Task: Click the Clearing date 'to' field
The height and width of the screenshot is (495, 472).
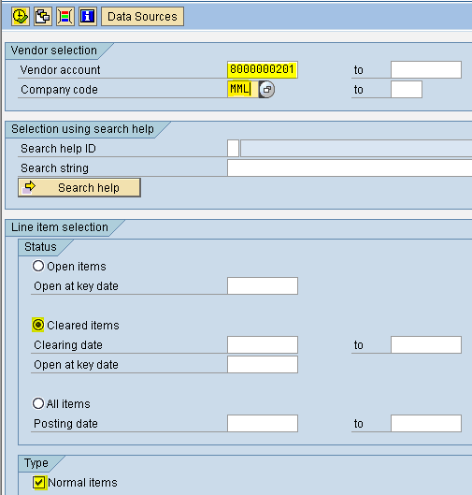Action: (426, 344)
